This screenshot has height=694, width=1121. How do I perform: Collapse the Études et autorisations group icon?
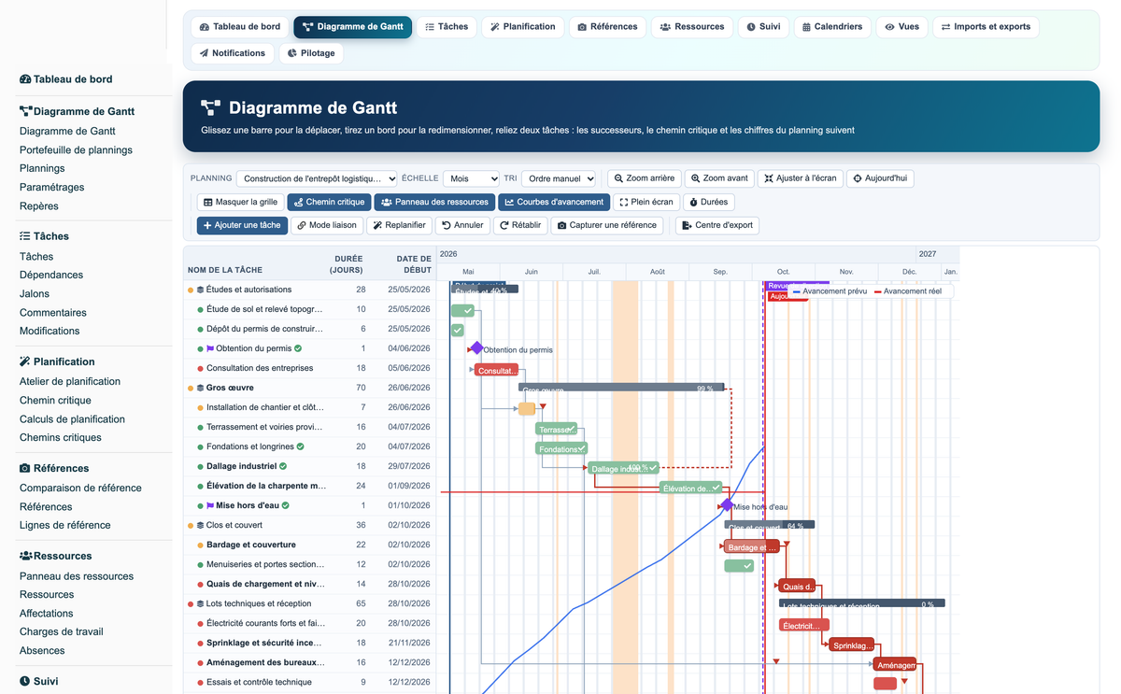200,290
